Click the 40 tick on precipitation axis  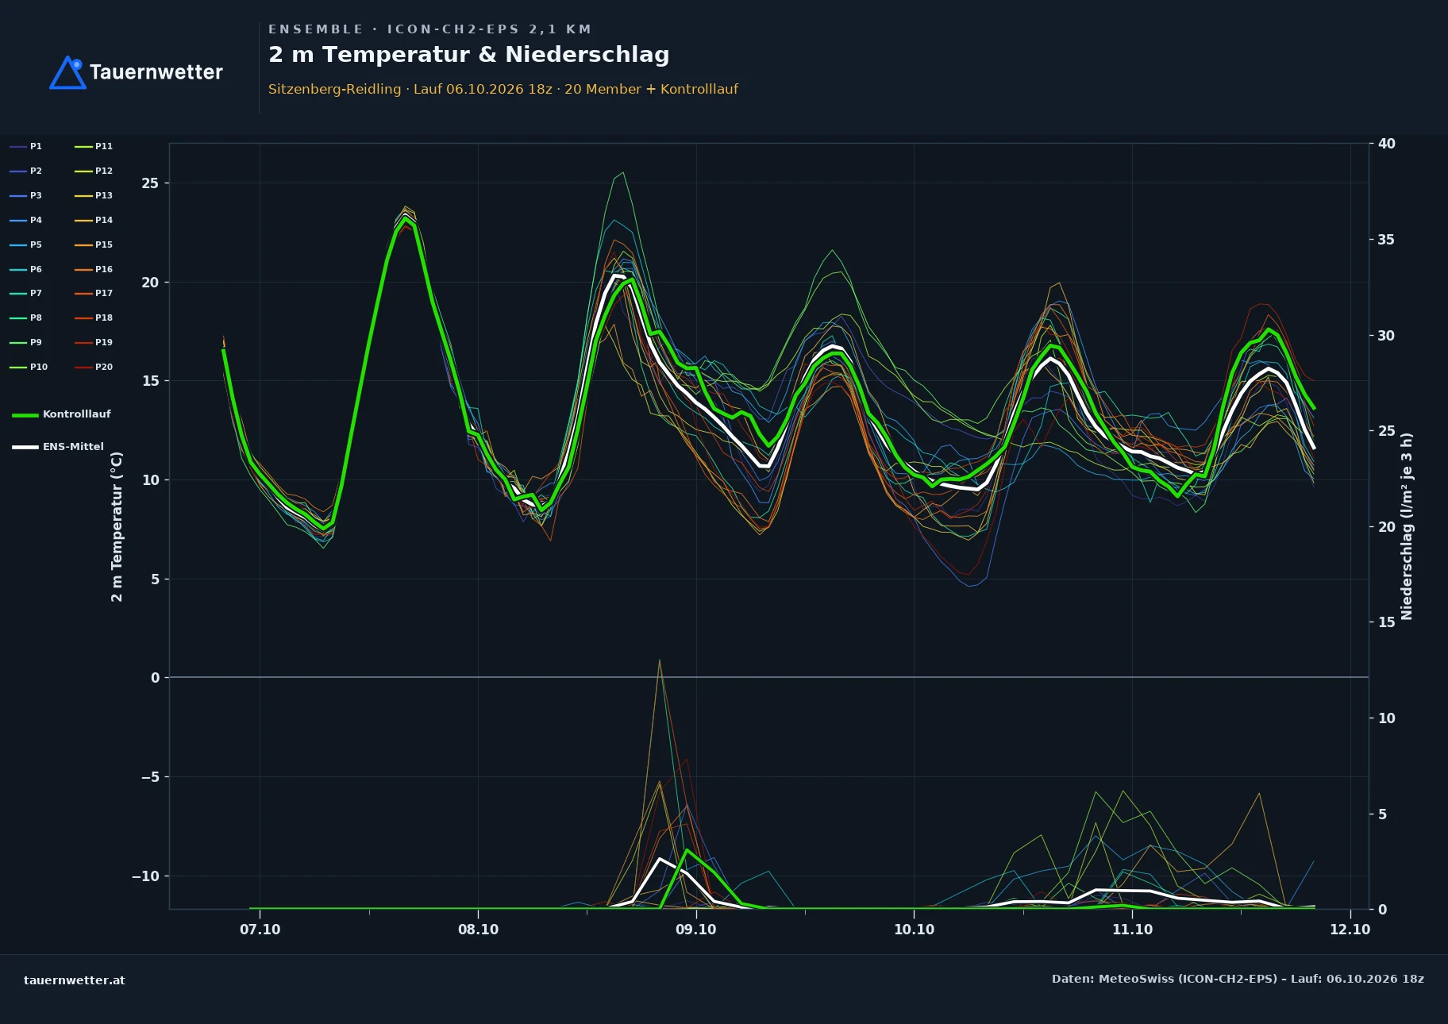pyautogui.click(x=1387, y=144)
